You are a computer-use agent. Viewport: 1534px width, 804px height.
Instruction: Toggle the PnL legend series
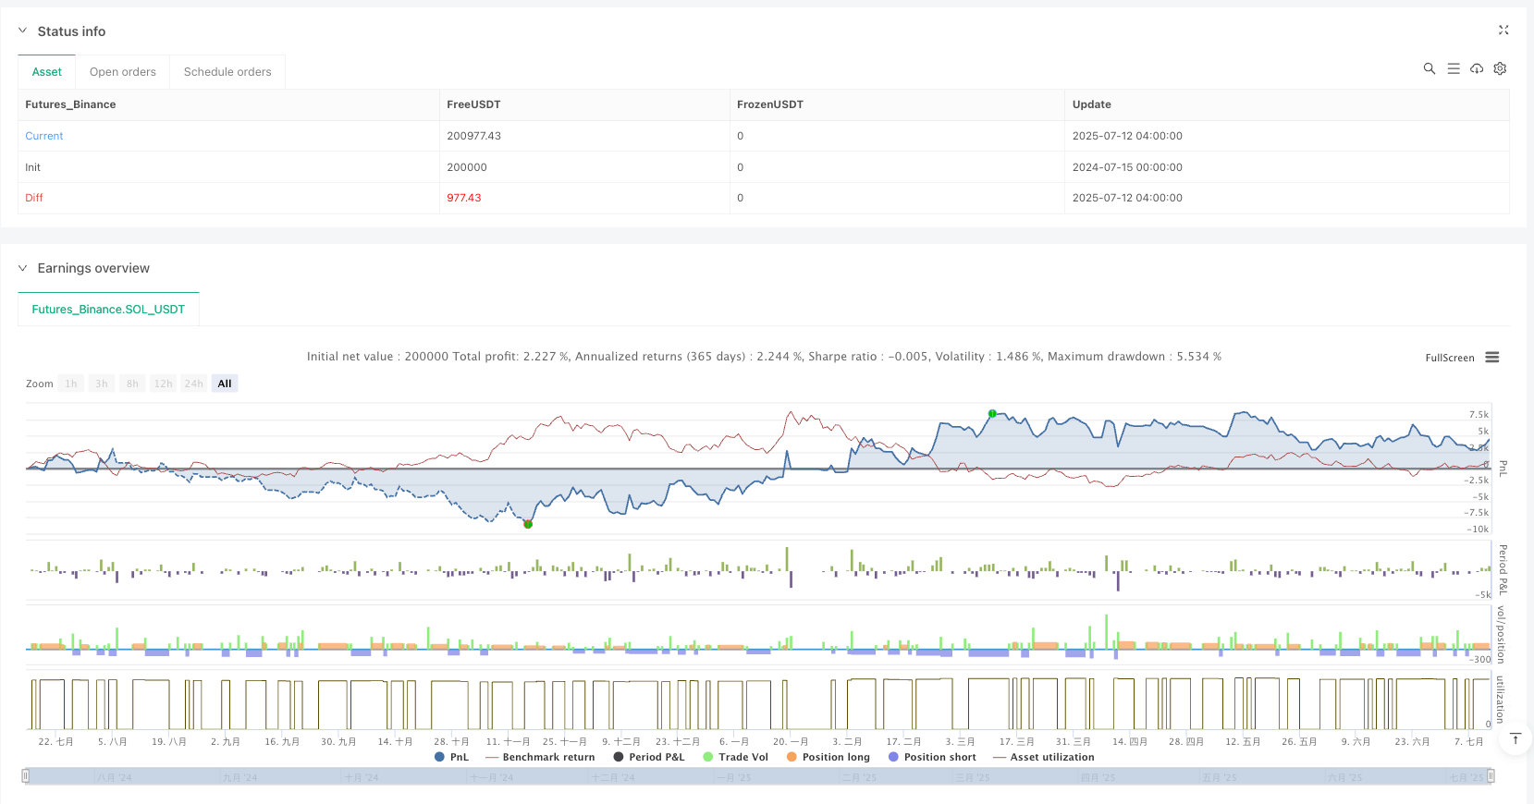tap(451, 757)
